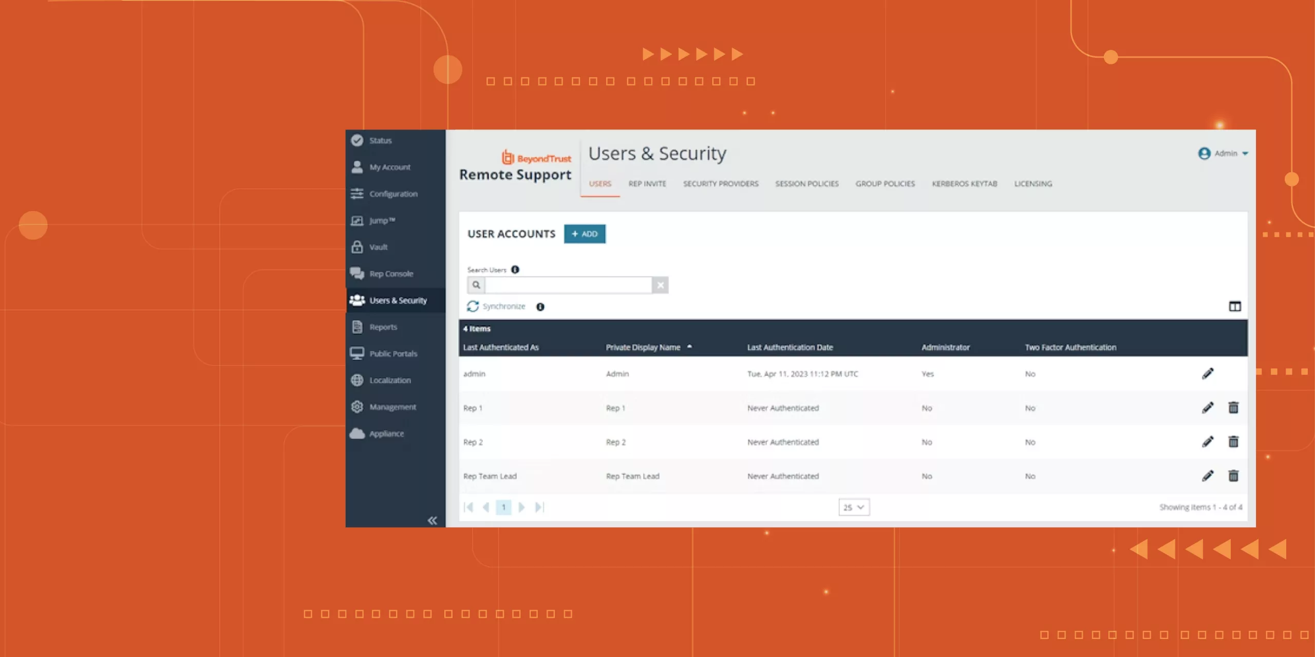
Task: Open Vault from the sidebar
Action: (379, 247)
